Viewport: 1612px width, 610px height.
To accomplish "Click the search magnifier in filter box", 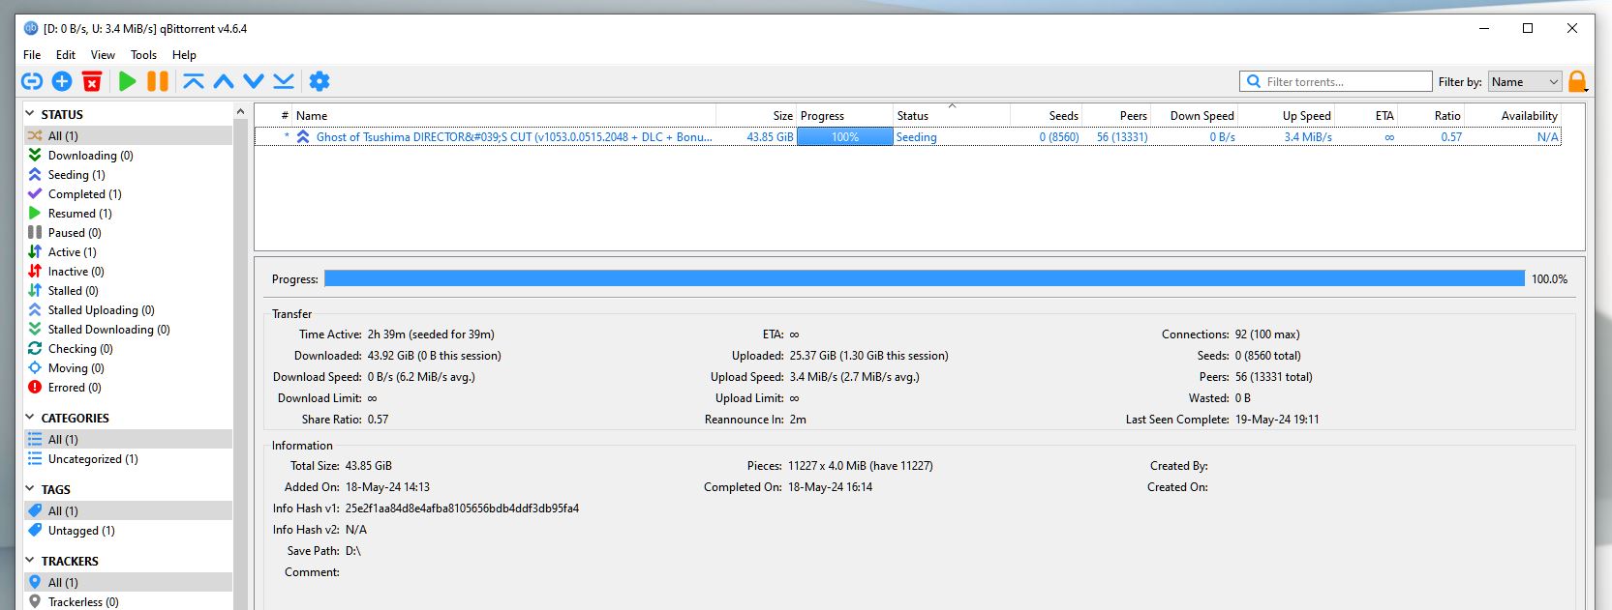I will (1254, 82).
